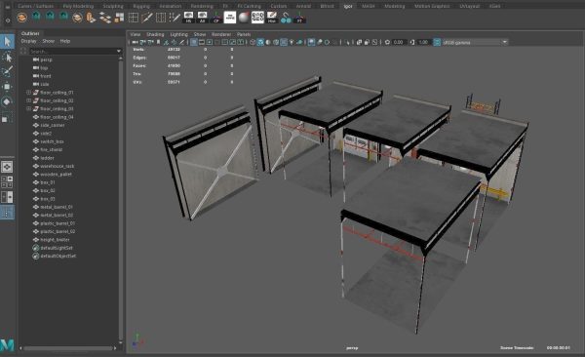Select the arrow Select tool in toolbox

(7, 41)
